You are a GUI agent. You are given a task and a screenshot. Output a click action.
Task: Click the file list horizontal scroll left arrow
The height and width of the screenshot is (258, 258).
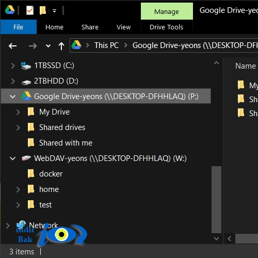click(229, 239)
